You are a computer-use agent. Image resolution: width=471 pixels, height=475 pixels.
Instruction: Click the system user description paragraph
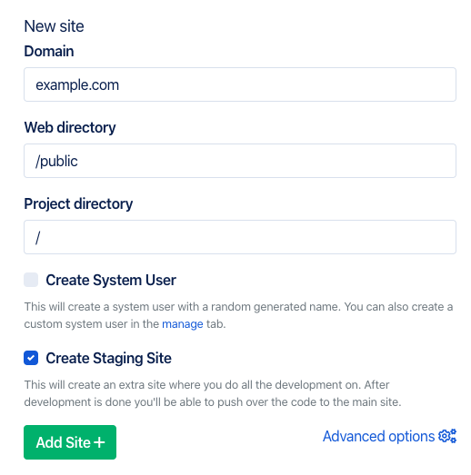238,315
